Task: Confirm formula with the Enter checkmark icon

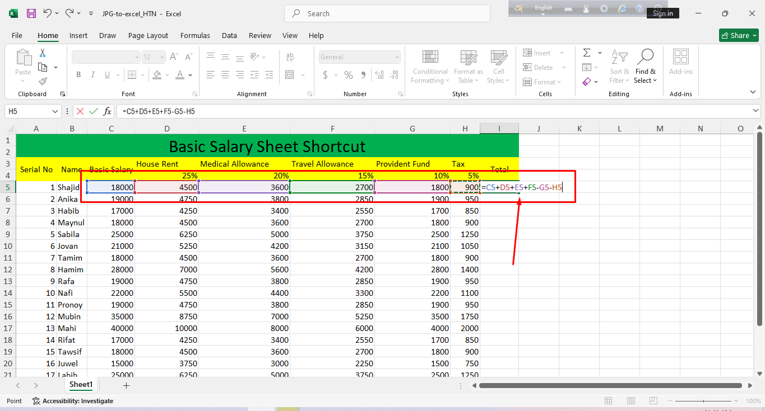Action: 94,111
